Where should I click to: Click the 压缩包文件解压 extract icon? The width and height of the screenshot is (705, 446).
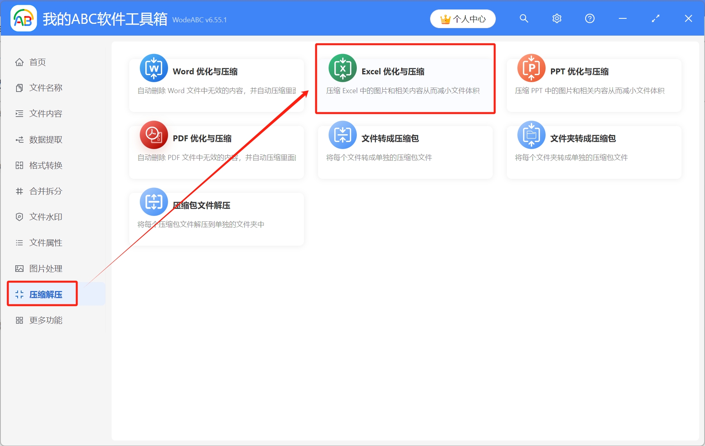coord(154,202)
